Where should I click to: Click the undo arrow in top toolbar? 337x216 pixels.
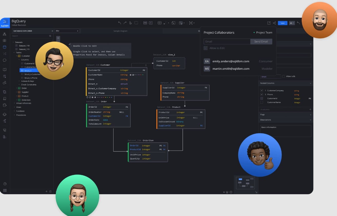pyautogui.click(x=119, y=23)
